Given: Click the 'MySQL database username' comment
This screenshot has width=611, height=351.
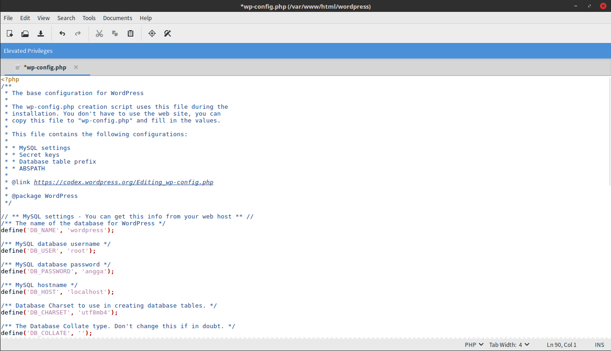Looking at the screenshot, I should 55,244.
